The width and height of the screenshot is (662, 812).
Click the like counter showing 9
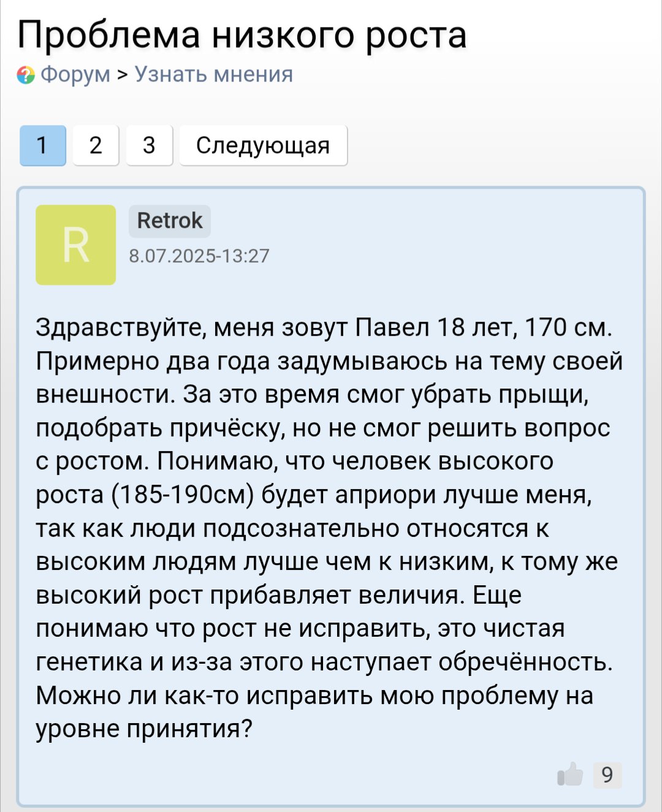pos(607,775)
